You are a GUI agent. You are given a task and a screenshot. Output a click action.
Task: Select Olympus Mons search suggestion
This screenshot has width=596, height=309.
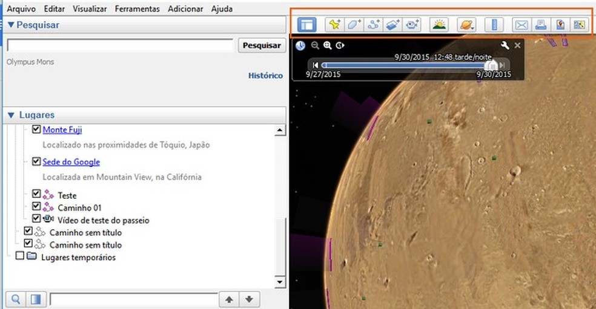coord(30,62)
